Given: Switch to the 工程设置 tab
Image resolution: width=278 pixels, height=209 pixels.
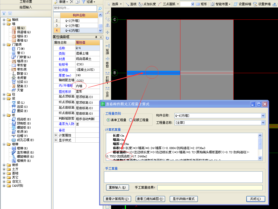Looking at the screenshot, I should pos(26,2).
